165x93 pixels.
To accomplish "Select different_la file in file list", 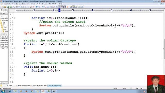I will point(4,42).
